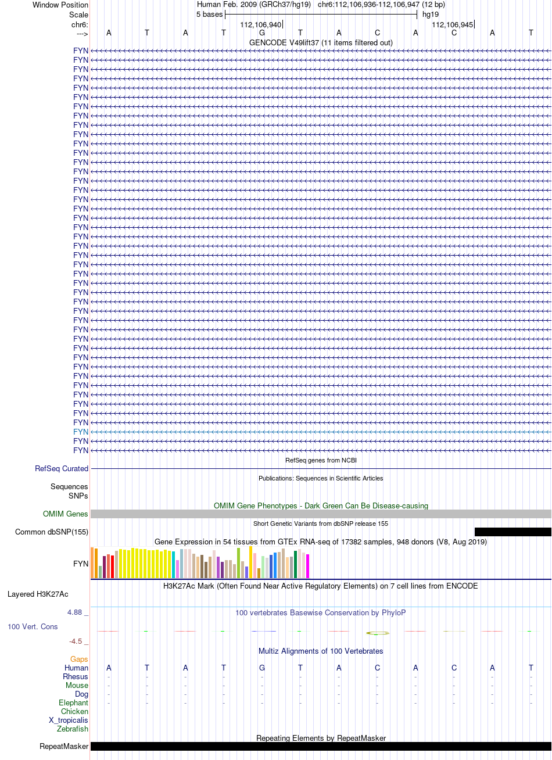Click the RefSeq Curated blue intron line
This screenshot has height=760, width=552.
(x=321, y=468)
